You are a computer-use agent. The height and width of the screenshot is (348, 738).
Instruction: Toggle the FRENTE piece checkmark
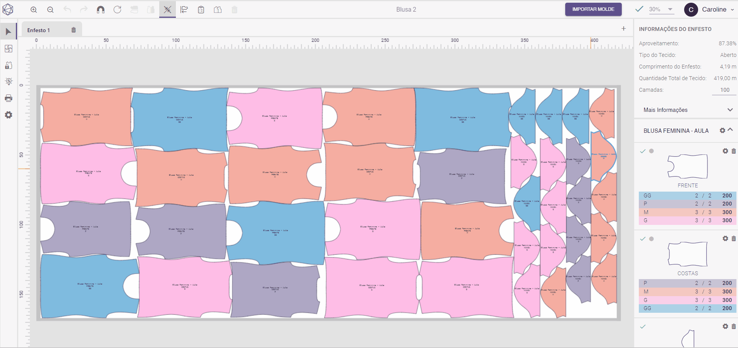643,151
